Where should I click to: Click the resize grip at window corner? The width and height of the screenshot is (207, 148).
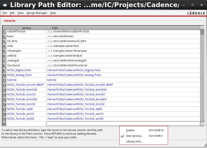(x=204, y=146)
